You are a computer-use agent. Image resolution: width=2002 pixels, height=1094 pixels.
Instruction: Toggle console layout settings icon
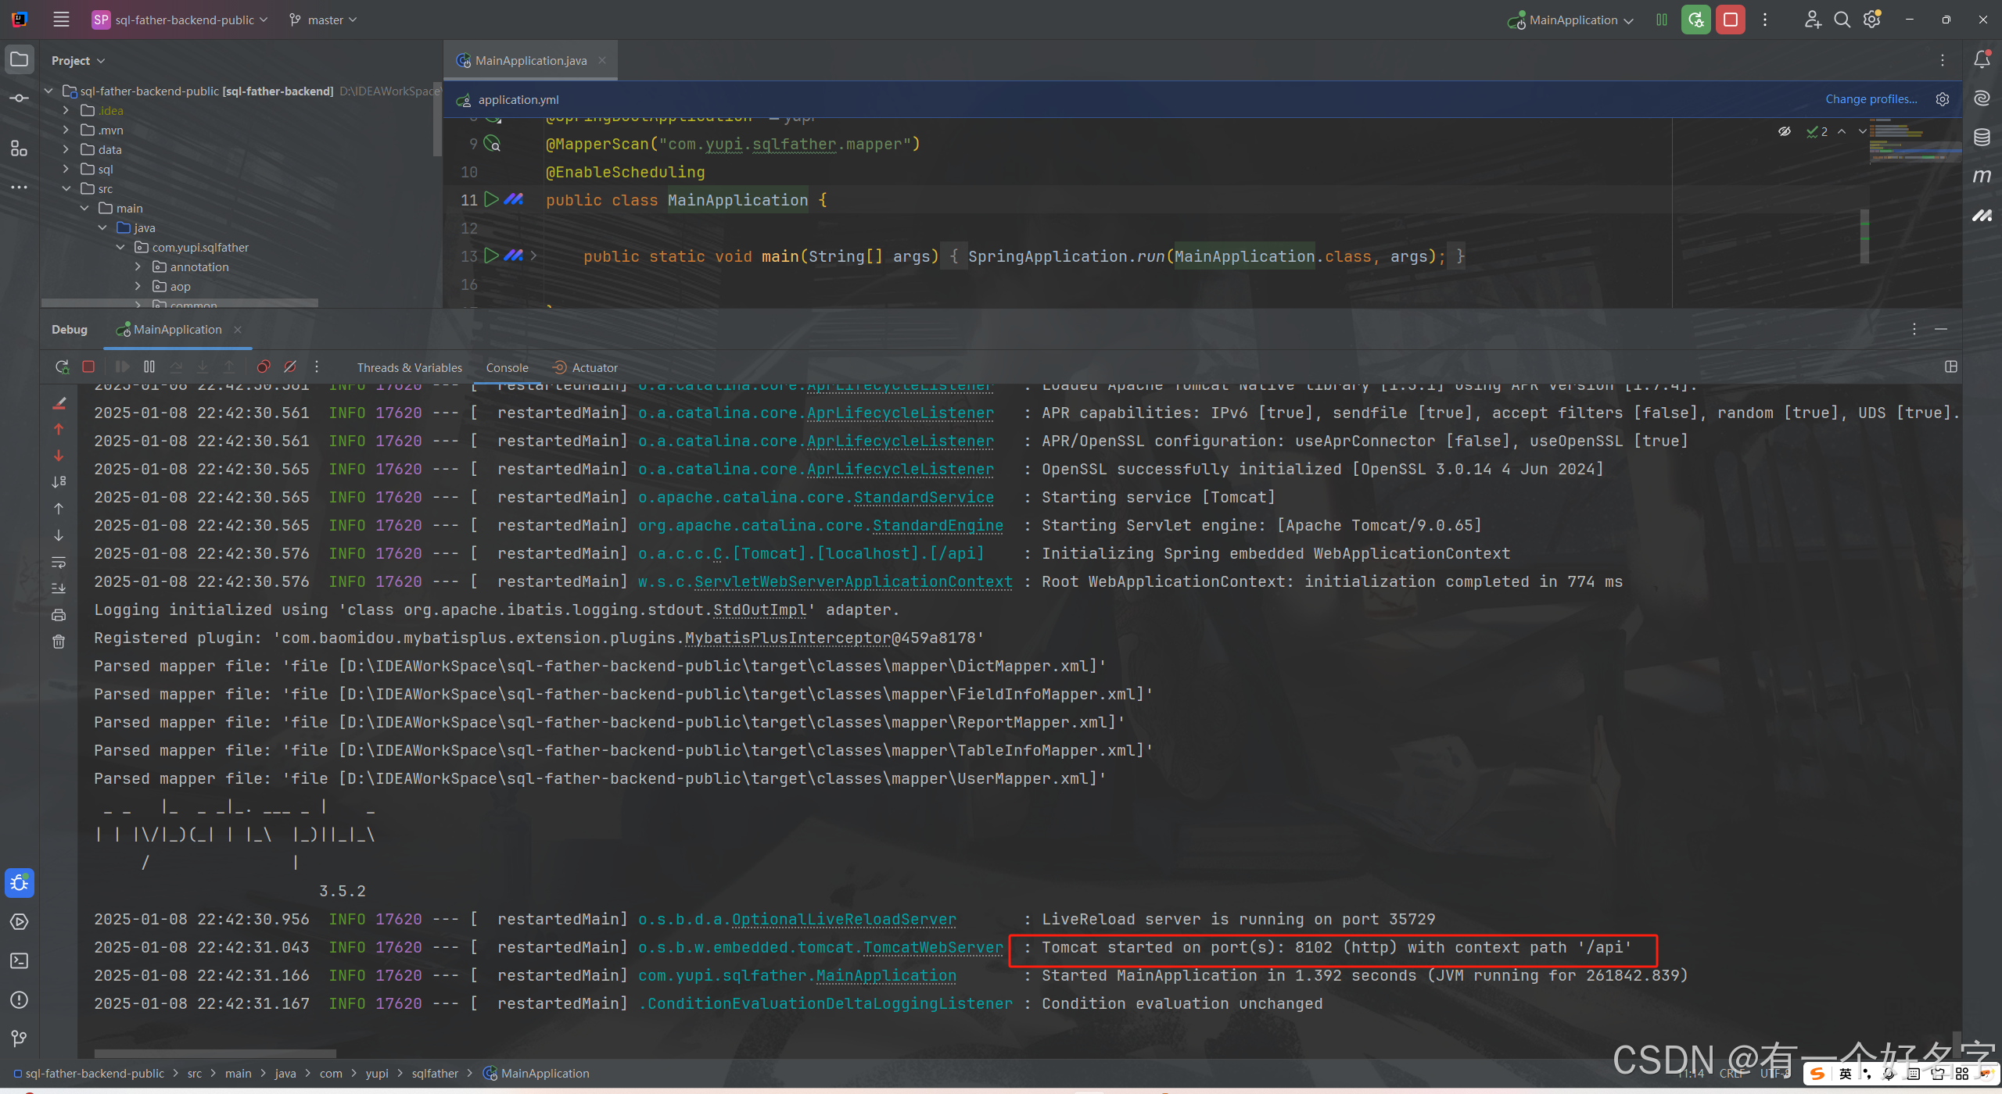[x=1951, y=366]
